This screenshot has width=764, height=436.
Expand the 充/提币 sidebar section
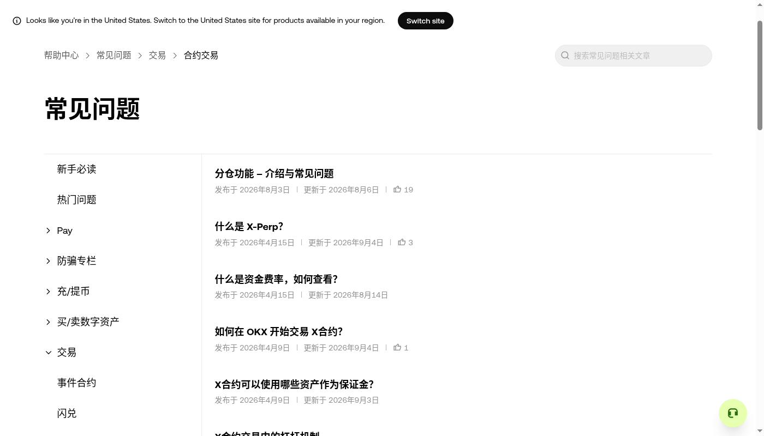click(x=49, y=292)
